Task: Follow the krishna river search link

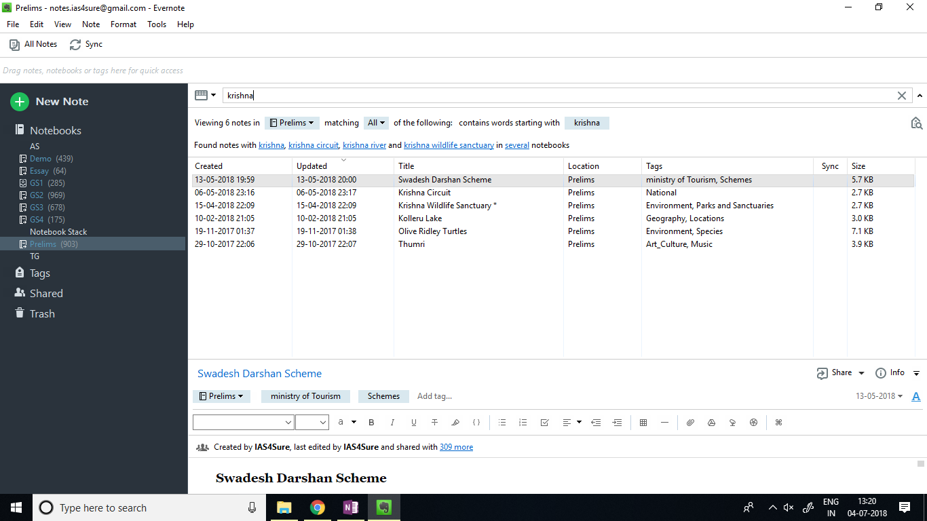Action: click(x=364, y=145)
